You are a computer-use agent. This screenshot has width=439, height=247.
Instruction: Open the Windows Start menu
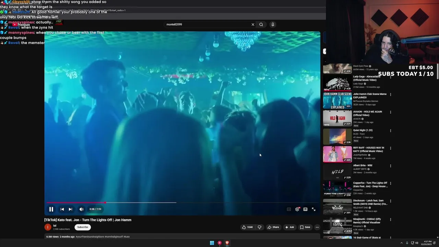212,243
